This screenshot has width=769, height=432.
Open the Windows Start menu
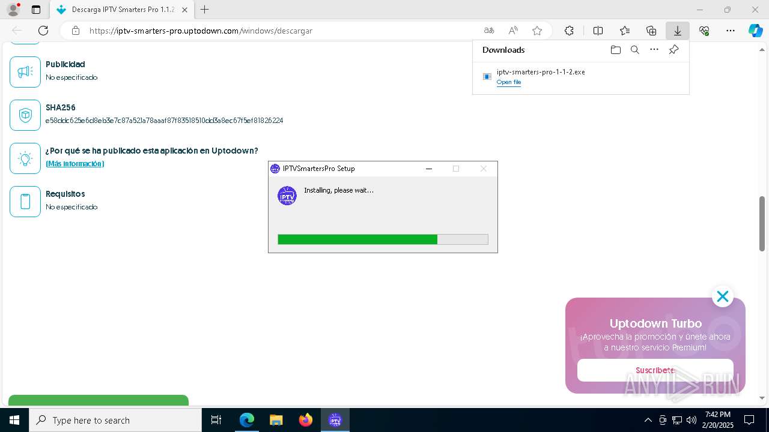click(14, 420)
